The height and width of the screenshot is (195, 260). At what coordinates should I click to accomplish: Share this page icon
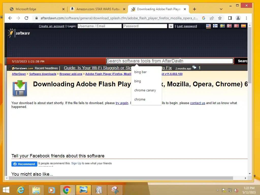[212, 18]
